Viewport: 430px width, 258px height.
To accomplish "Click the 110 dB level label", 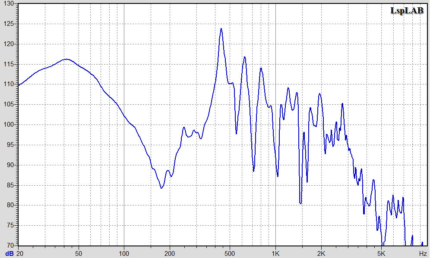I will pyautogui.click(x=9, y=84).
